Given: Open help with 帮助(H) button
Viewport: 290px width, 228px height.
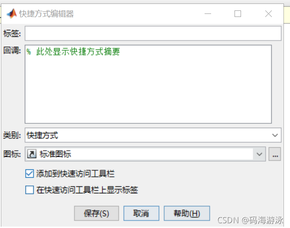Looking at the screenshot, I should pos(187,213).
